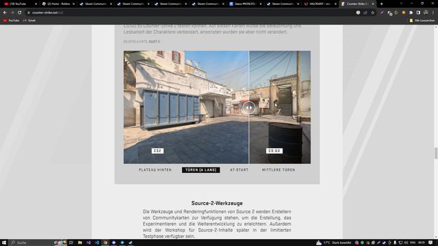Open the taskbar clock
The image size is (438, 246).
coord(422,243)
